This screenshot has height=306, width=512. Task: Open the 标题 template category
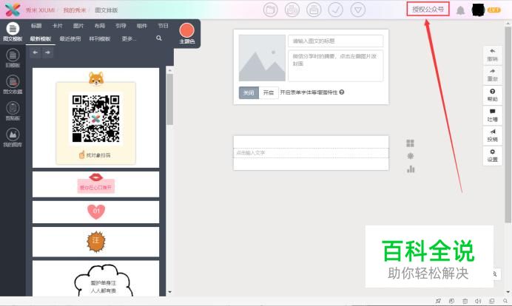(36, 26)
